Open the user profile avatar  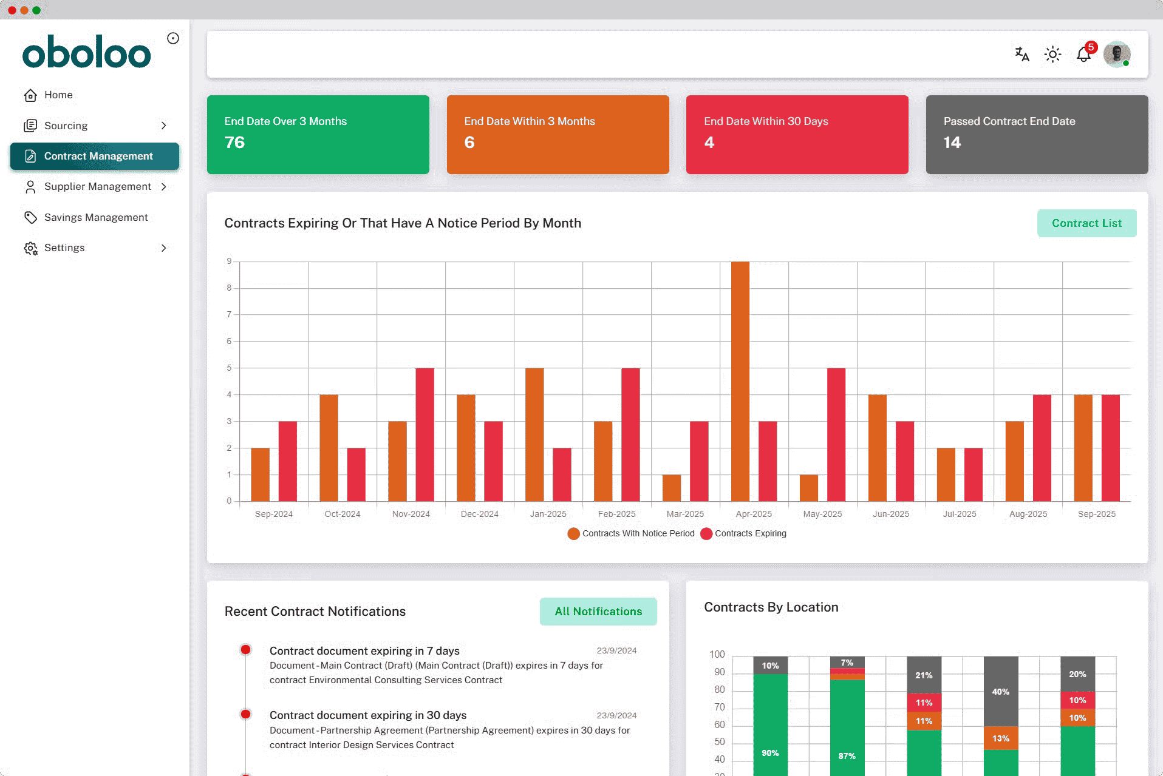(x=1117, y=55)
